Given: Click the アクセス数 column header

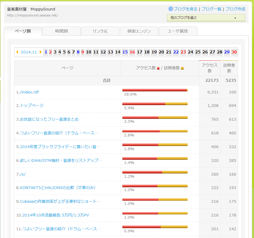Looking at the screenshot, I should (x=209, y=68).
